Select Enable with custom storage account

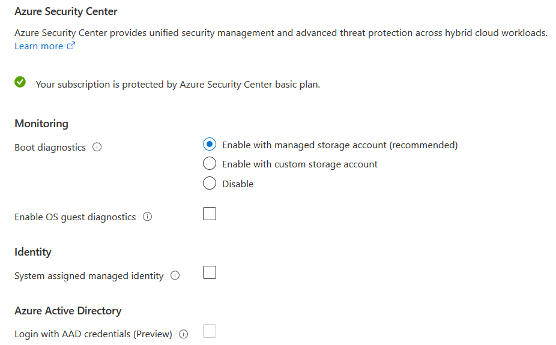click(x=210, y=164)
